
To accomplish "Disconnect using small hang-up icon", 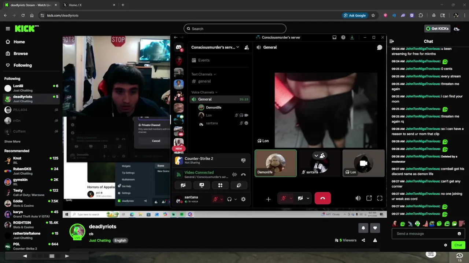I will [243, 175].
